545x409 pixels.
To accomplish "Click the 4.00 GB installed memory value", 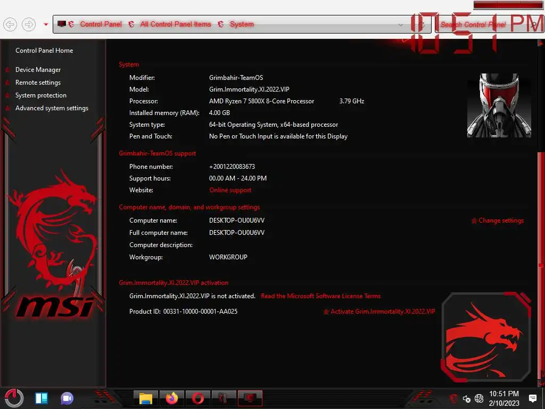I will coord(219,113).
